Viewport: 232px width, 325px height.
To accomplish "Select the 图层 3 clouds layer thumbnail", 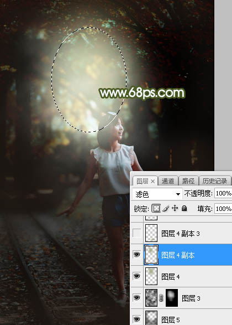I will point(151,298).
